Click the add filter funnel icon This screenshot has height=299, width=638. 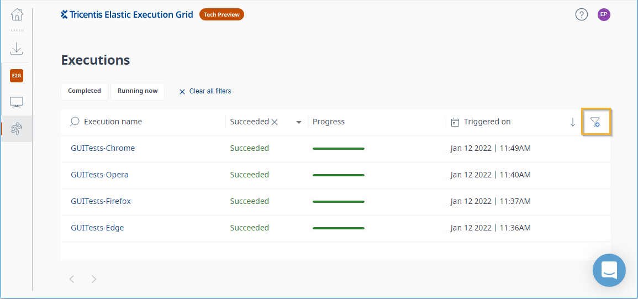[x=595, y=122]
